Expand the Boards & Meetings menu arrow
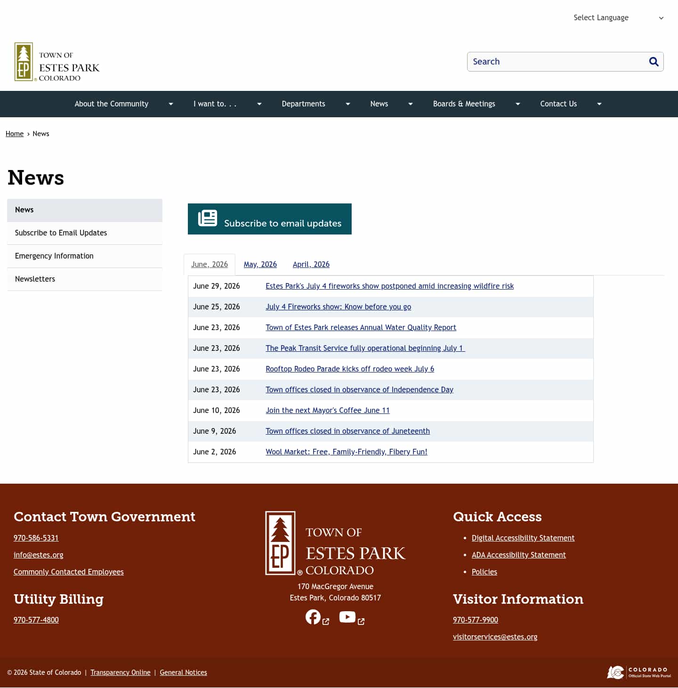 (518, 104)
